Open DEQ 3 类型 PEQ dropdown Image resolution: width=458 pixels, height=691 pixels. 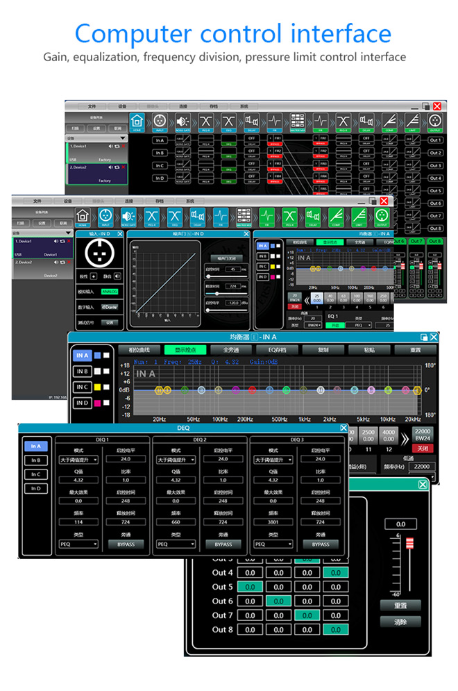point(273,544)
